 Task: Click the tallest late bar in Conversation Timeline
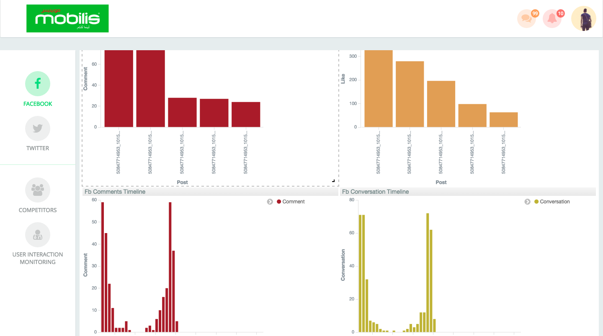pos(428,272)
